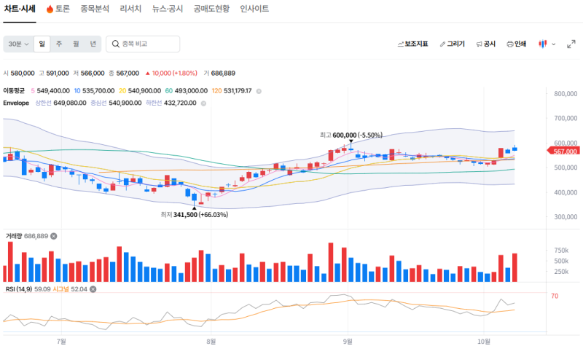The width and height of the screenshot is (583, 346).
Task: Click the 10-day average value 535,700.00
Action: pyautogui.click(x=98, y=90)
